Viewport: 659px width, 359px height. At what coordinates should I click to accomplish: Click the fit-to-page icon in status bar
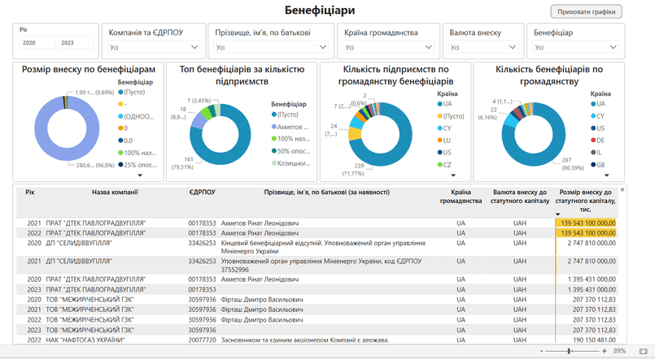644,351
